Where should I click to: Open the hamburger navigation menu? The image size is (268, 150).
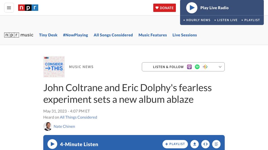tap(9, 8)
